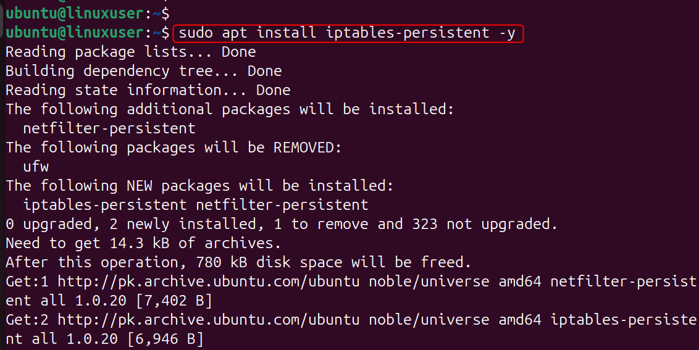Click the "Need to get 14.3 kB" line
699x350 pixels.
click(x=143, y=243)
